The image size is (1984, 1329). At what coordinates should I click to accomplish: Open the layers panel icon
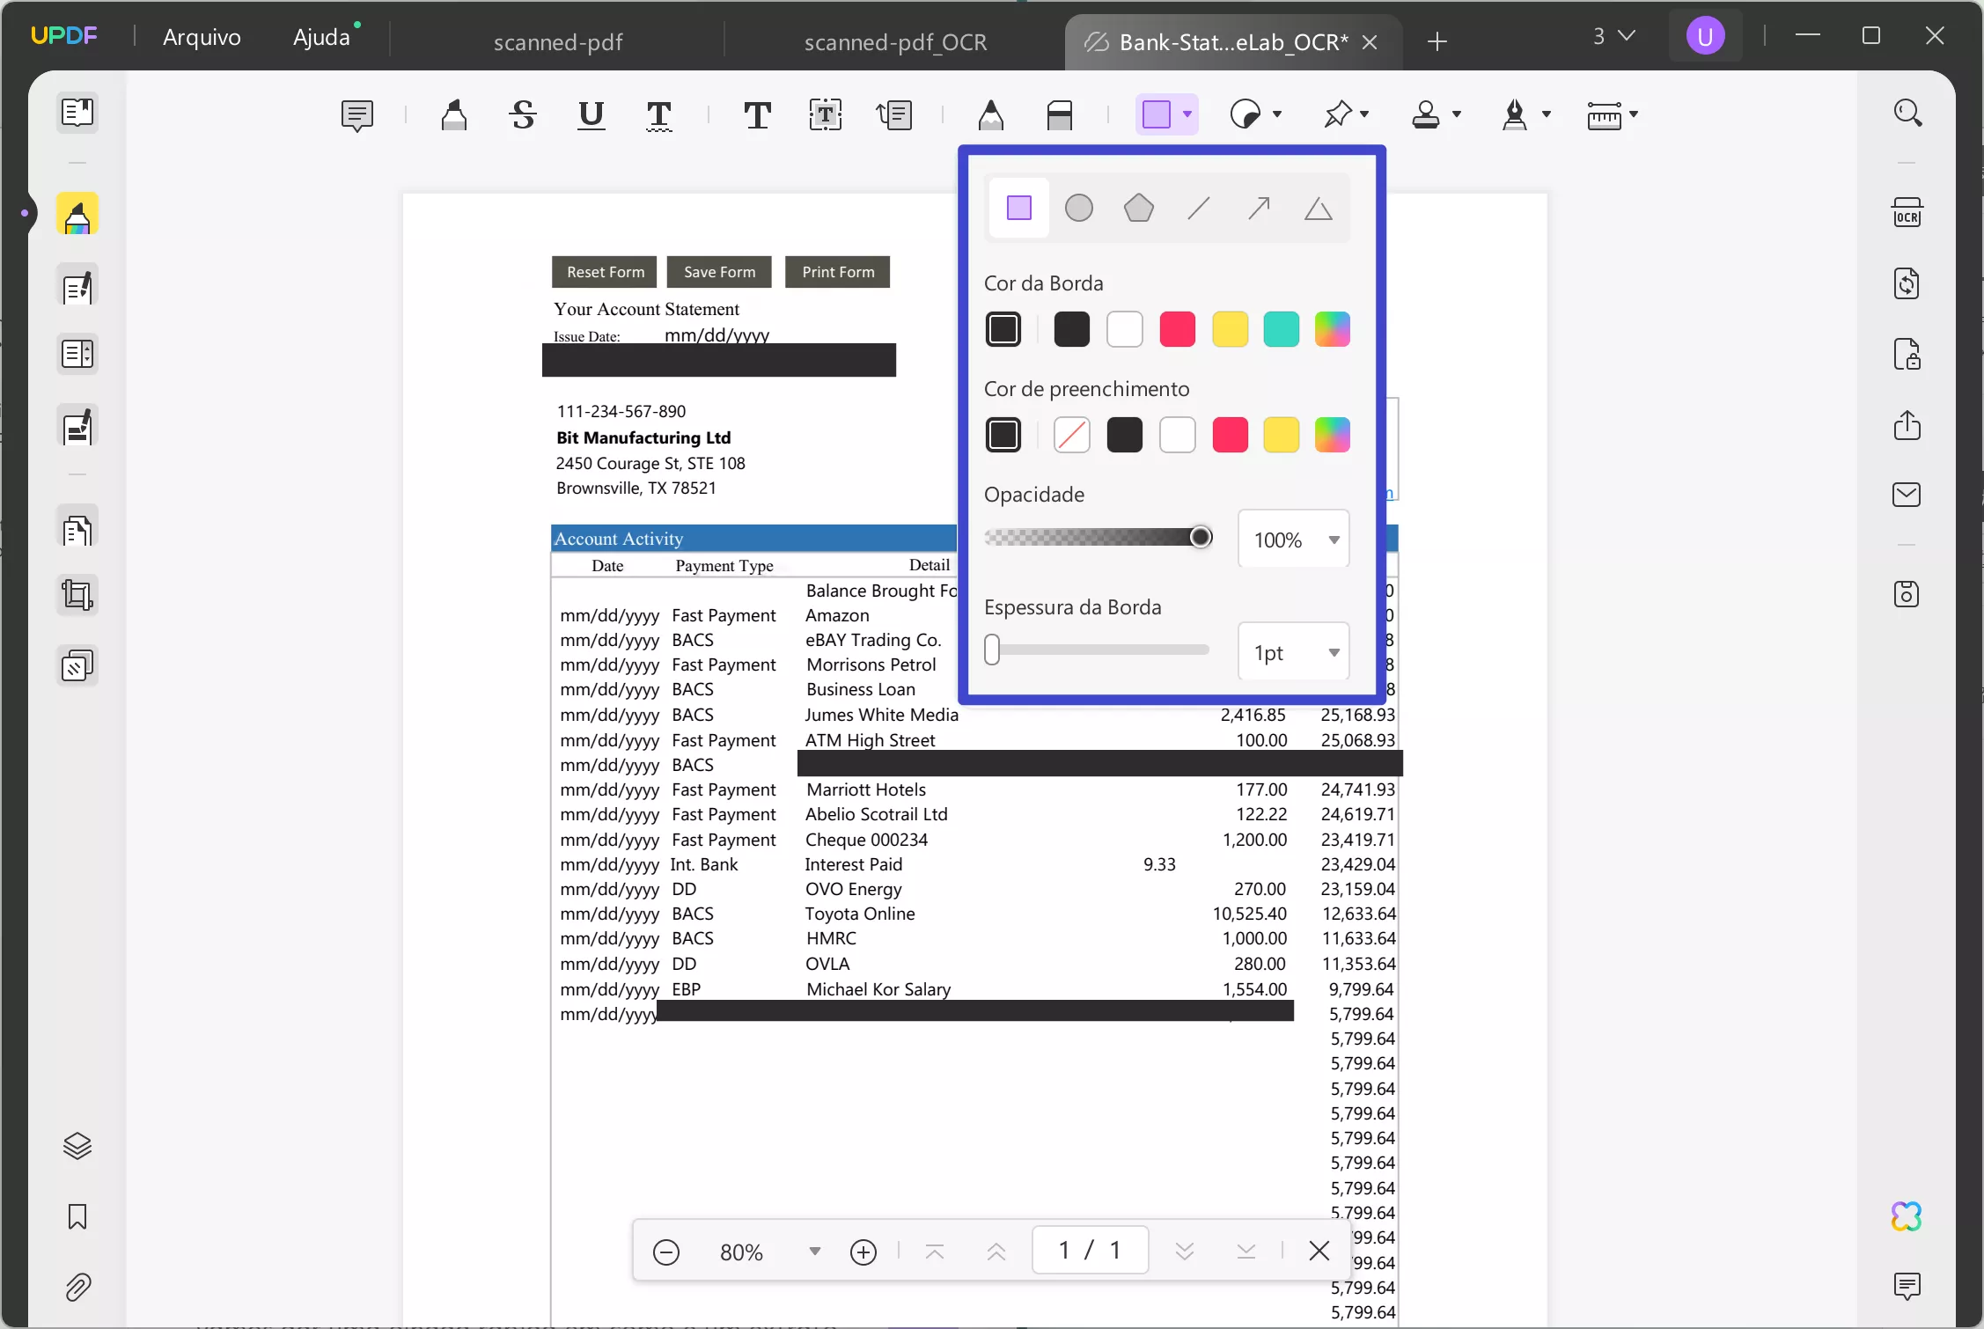pyautogui.click(x=77, y=1146)
